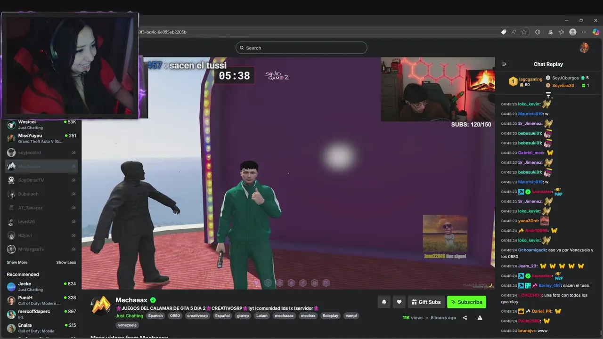Click the notification bell for Mechaaax

point(384,302)
